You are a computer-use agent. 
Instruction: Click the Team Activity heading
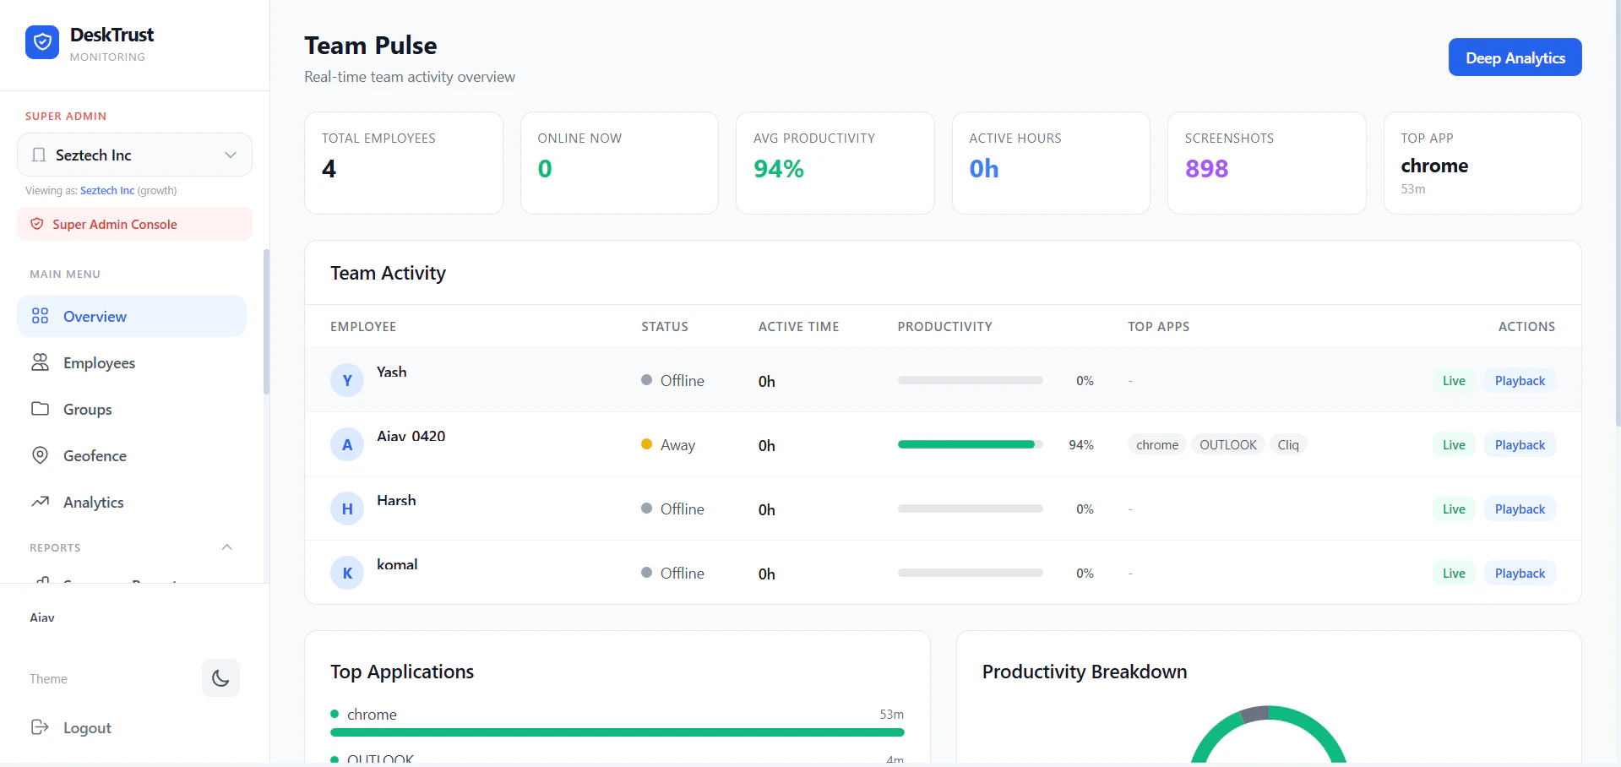(388, 273)
